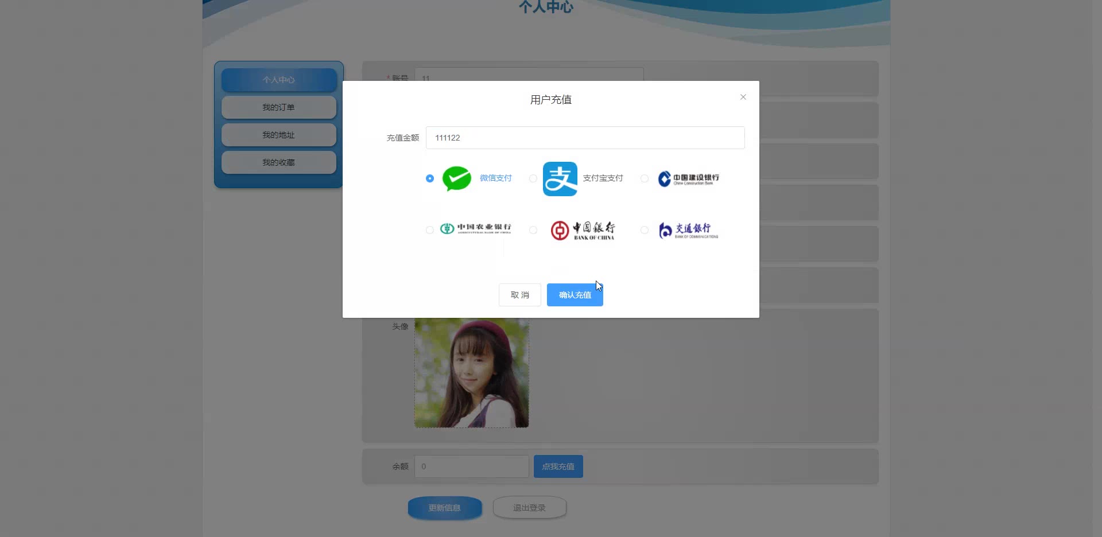Open 个人中心 in the sidebar menu
This screenshot has height=537, width=1102.
coord(279,80)
